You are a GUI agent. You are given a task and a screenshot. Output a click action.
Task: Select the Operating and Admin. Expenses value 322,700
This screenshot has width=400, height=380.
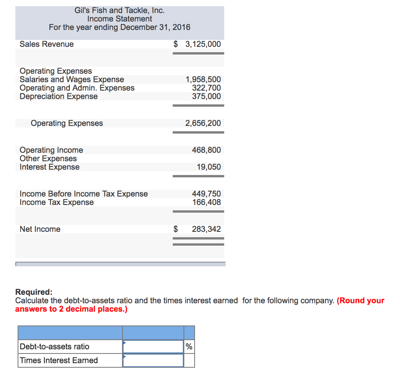click(208, 88)
